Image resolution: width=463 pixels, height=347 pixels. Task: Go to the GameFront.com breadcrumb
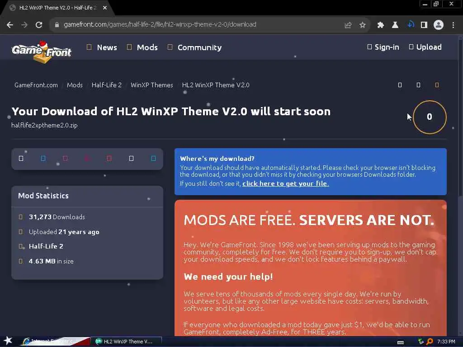click(36, 85)
